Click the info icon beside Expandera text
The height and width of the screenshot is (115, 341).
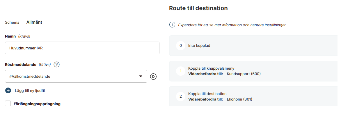(x=172, y=25)
